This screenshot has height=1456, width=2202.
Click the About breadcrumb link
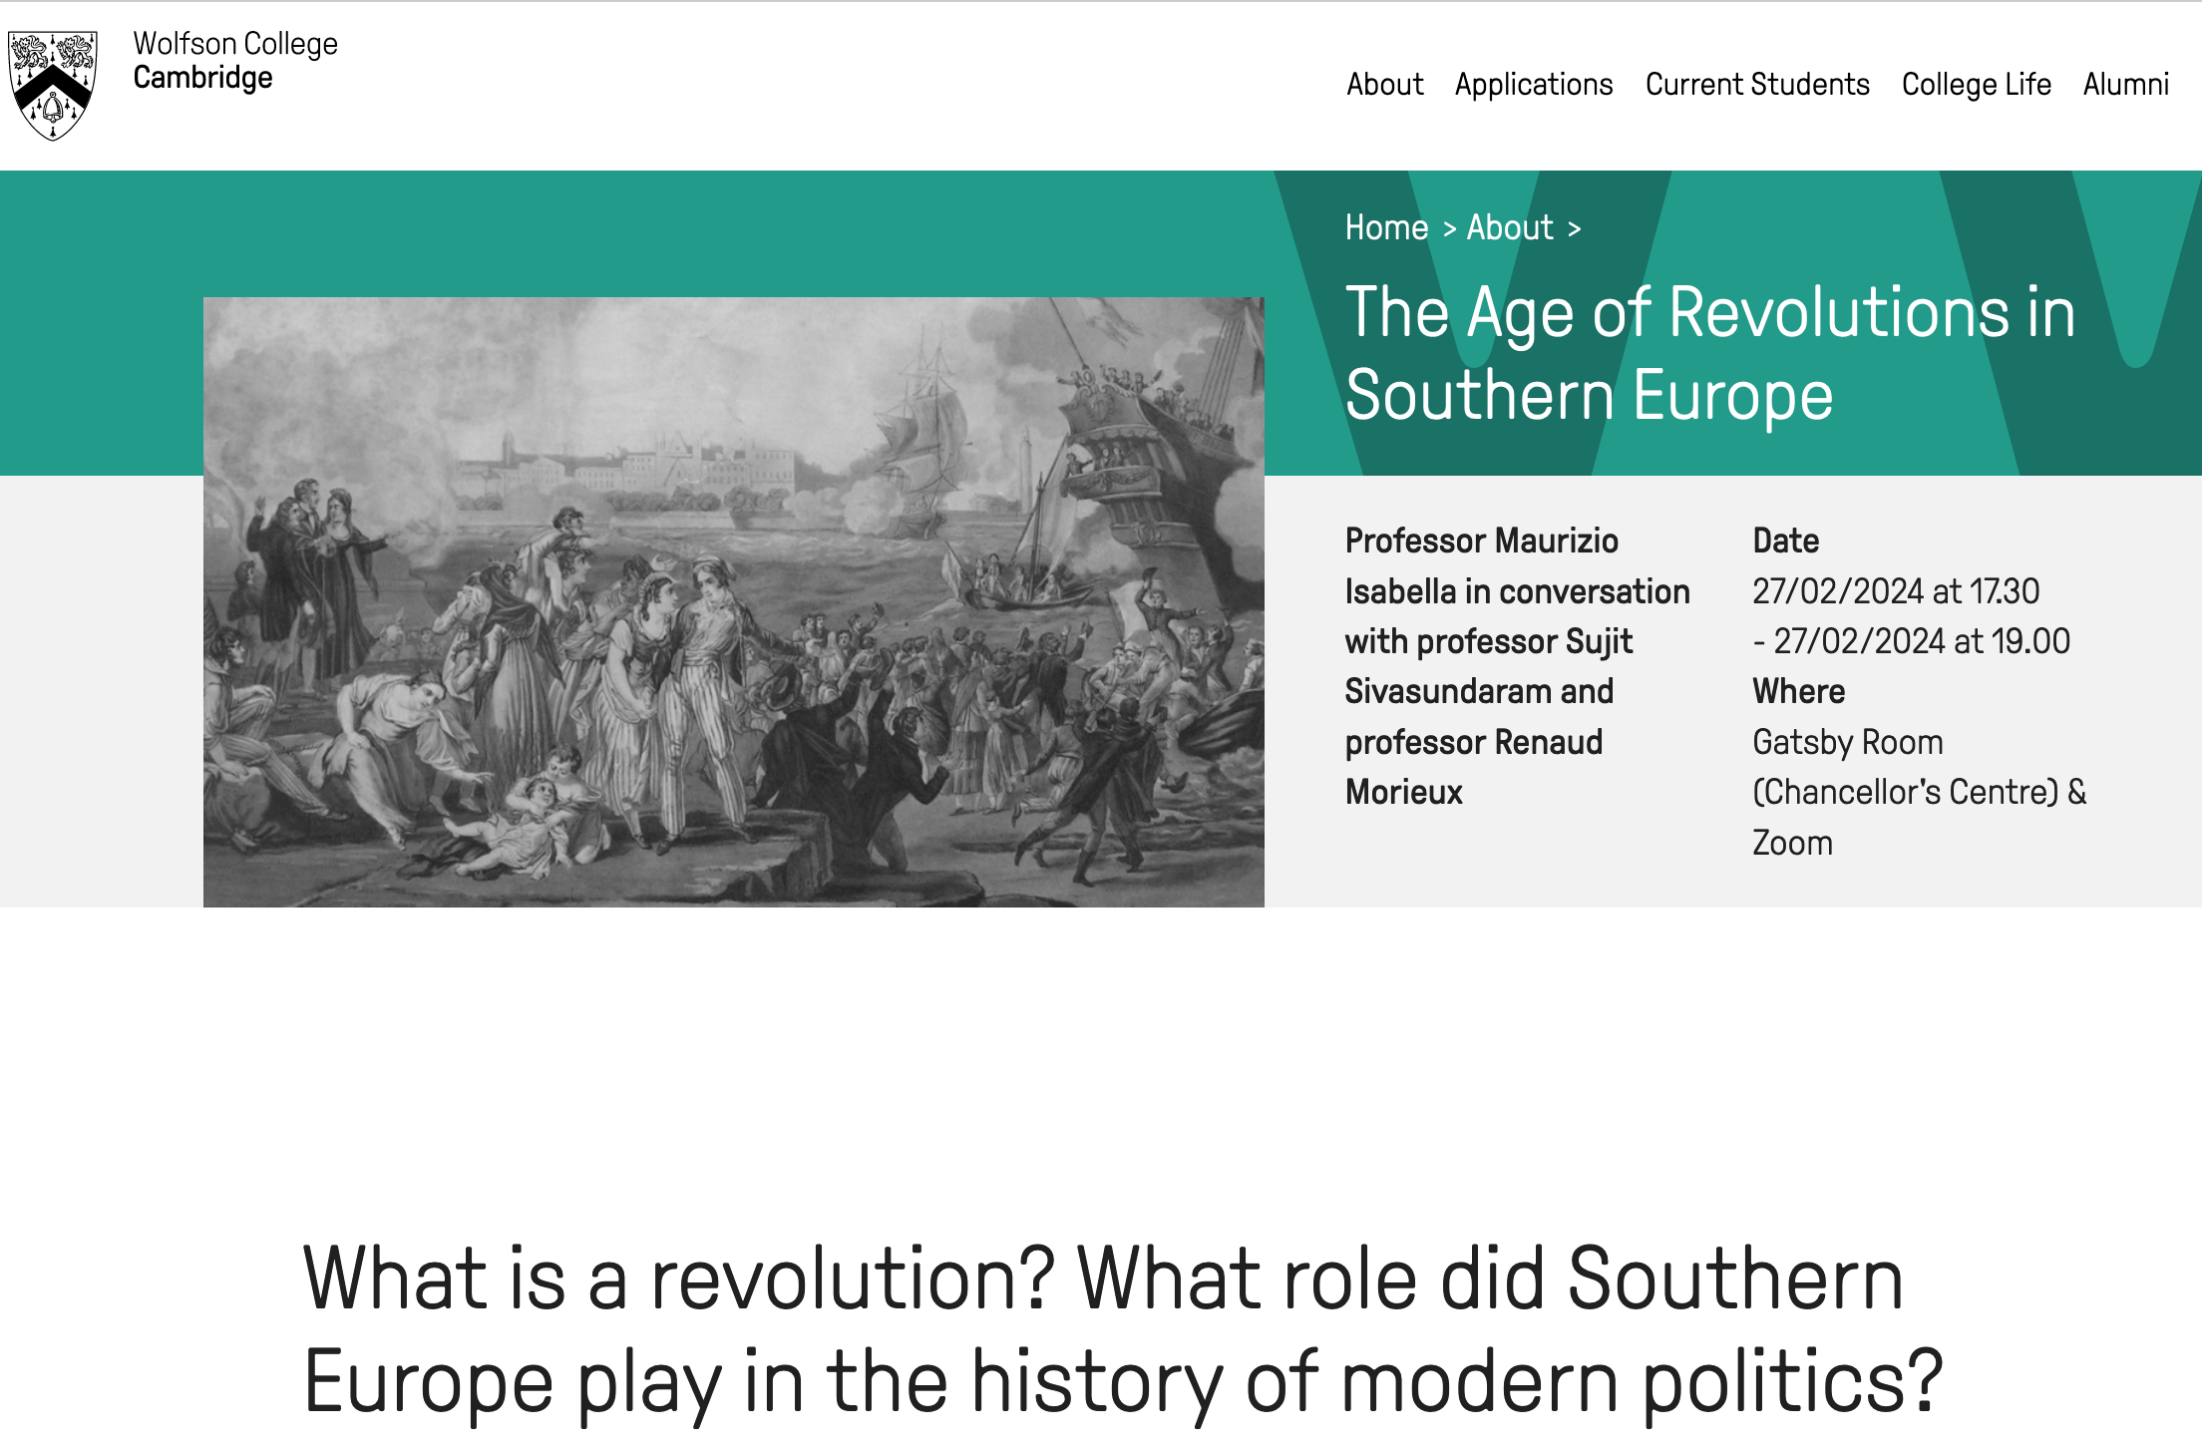tap(1509, 228)
